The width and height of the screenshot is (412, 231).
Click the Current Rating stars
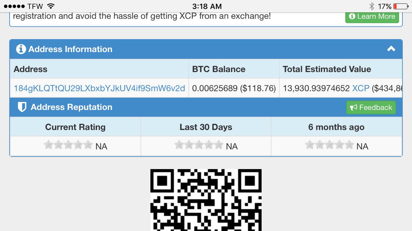click(68, 145)
